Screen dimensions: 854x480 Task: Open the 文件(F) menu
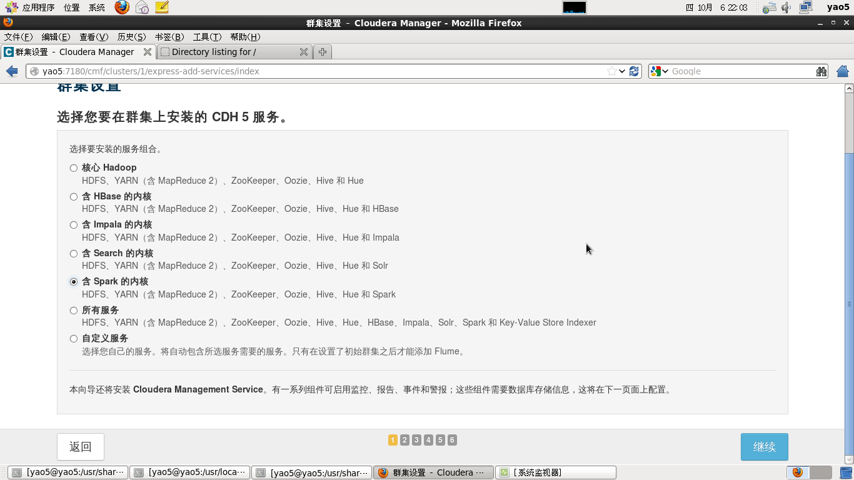click(x=18, y=37)
